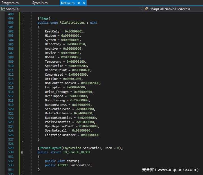Open the Syscalls.cs tab
203x175 pixels.
pos(40,3)
